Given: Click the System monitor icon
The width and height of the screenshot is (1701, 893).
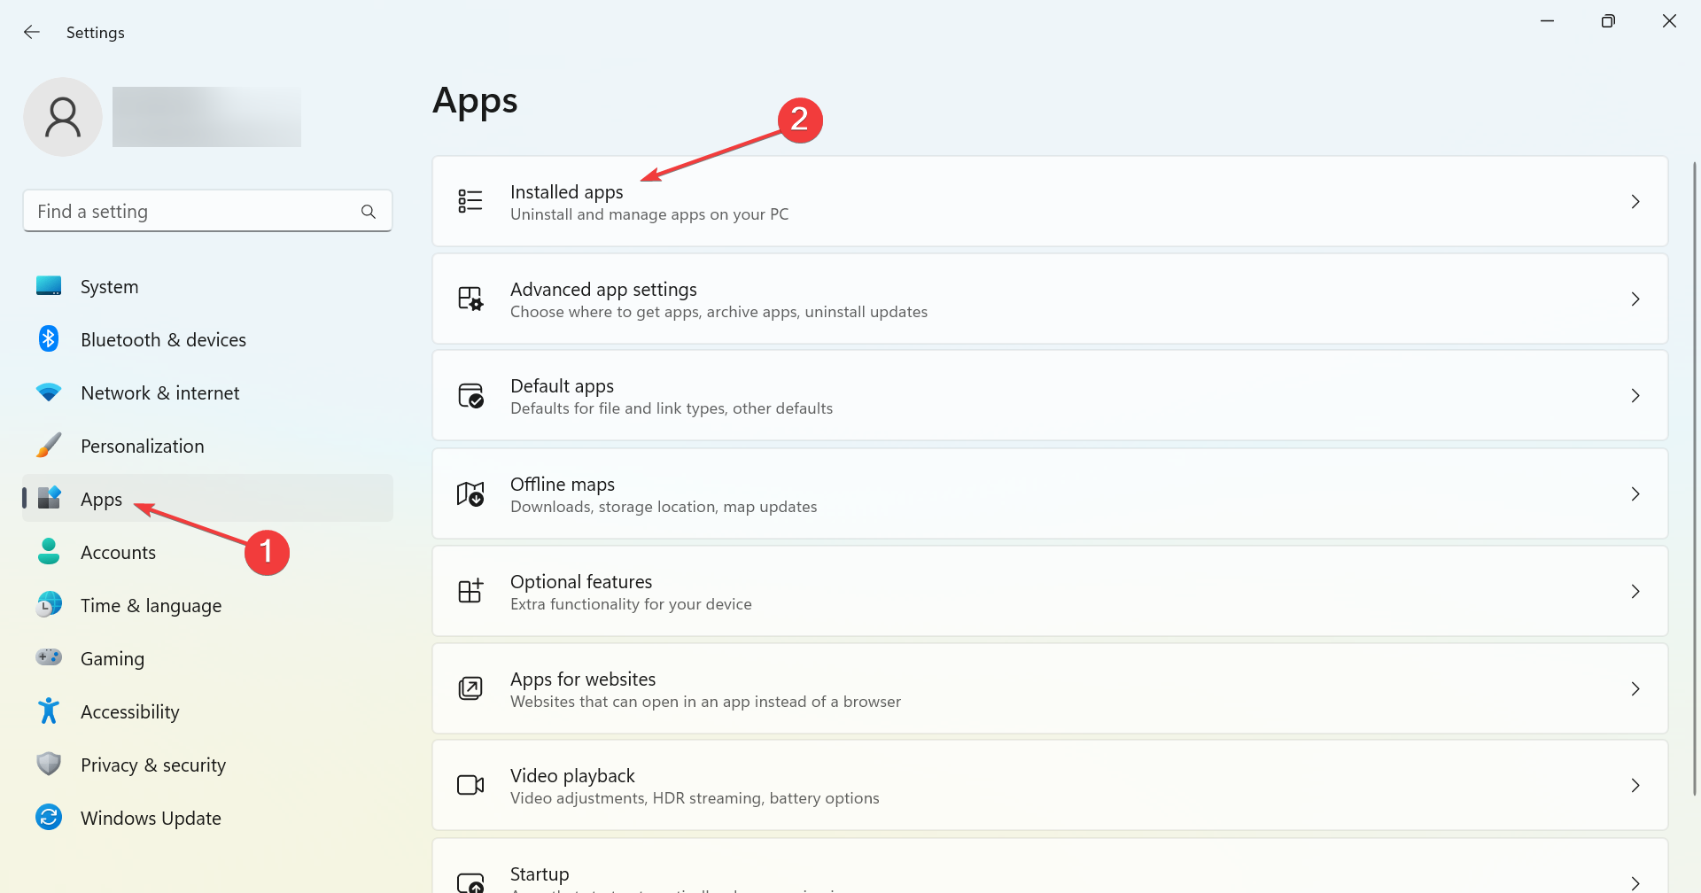Looking at the screenshot, I should coord(49,286).
